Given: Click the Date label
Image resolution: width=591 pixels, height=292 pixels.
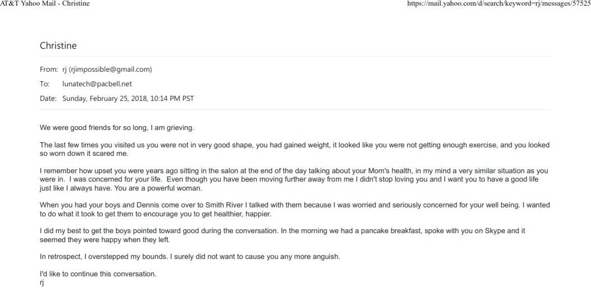Looking at the screenshot, I should coord(48,99).
